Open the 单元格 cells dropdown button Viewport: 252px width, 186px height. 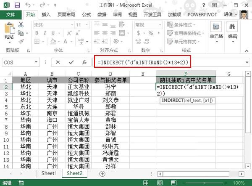216,32
